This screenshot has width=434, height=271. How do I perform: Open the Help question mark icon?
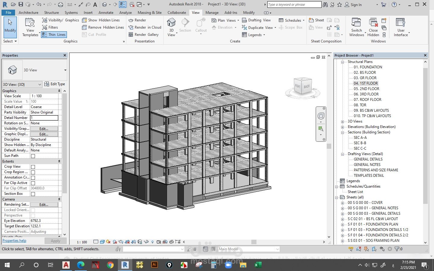pyautogui.click(x=394, y=5)
